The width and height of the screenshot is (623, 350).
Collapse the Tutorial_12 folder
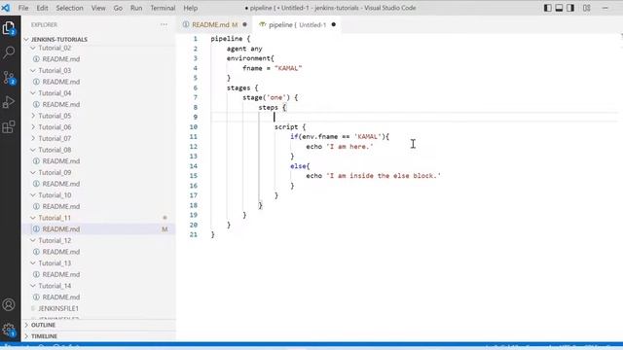click(x=55, y=240)
